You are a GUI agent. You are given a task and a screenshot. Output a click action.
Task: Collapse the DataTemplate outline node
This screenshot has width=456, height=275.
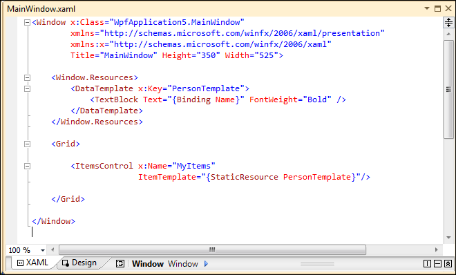[27, 88]
